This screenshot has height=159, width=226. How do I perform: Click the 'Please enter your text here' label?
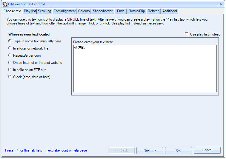93,42
